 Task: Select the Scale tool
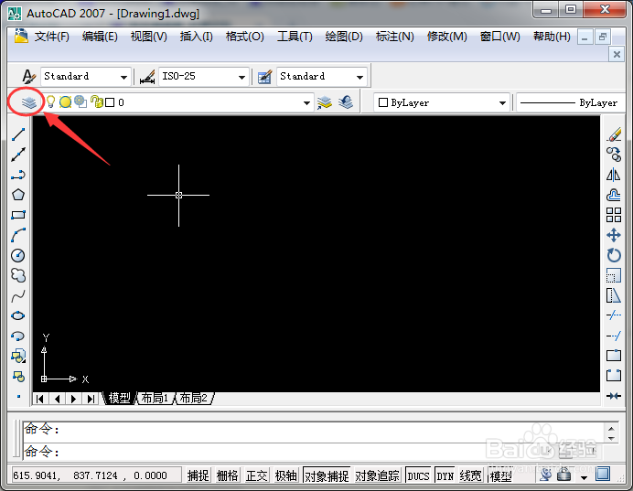614,275
